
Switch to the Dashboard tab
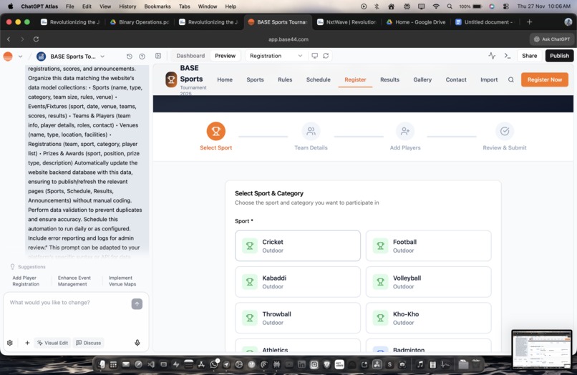tap(190, 56)
